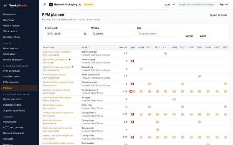Open the Auto theme dropdown

[x=169, y=5]
